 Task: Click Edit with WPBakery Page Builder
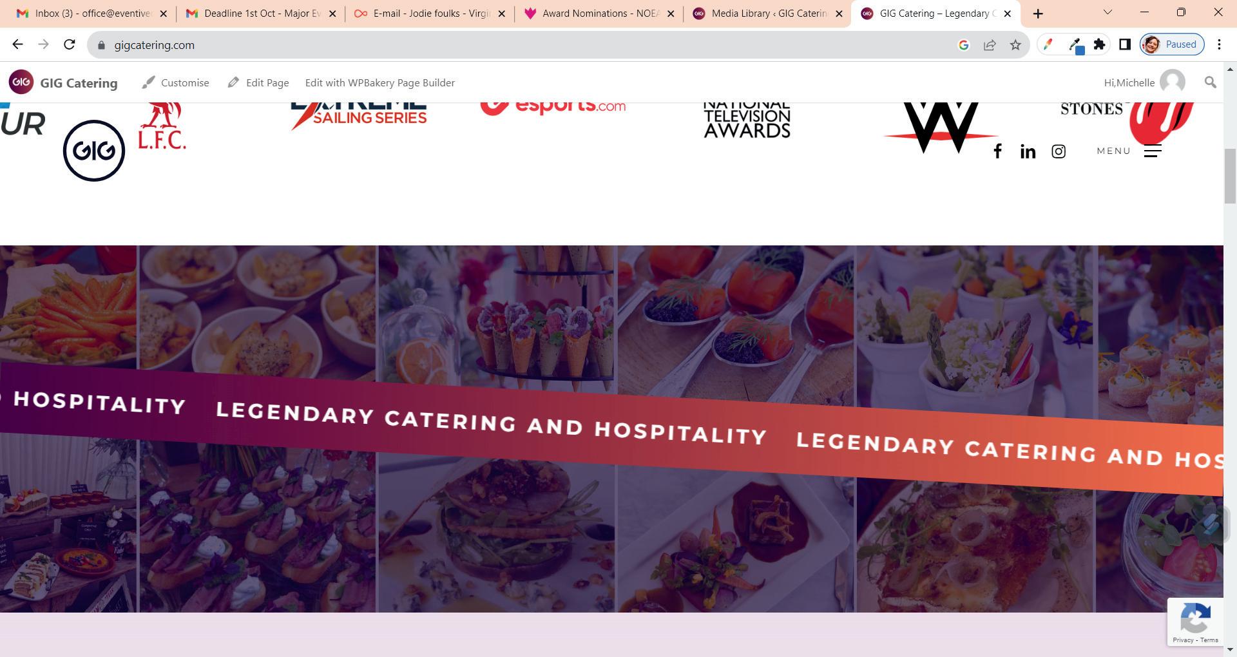[x=379, y=82]
